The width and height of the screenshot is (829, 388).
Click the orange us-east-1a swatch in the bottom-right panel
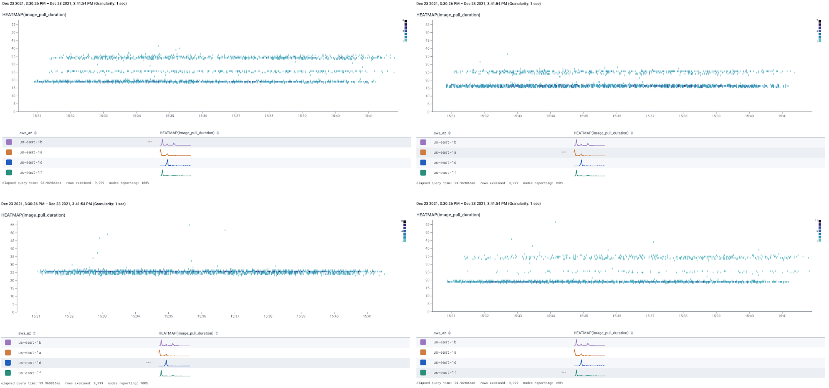[x=423, y=352]
